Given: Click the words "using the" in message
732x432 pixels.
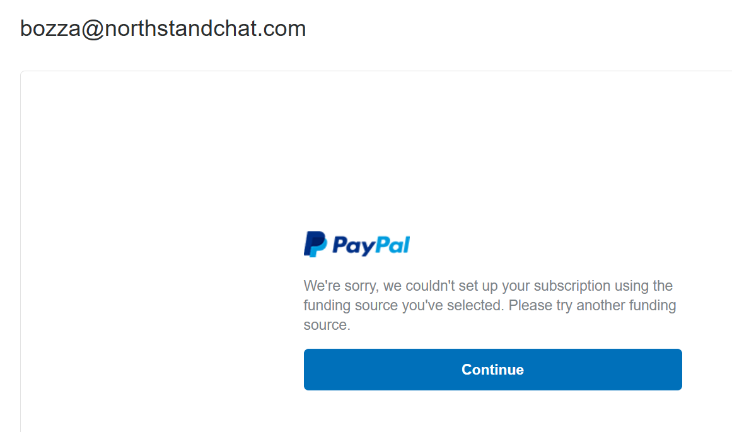Looking at the screenshot, I should click(x=644, y=286).
